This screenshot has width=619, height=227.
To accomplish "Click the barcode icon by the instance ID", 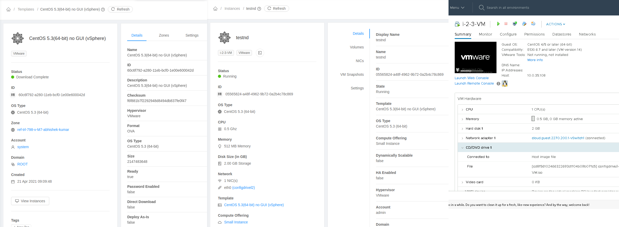I will coord(220,94).
